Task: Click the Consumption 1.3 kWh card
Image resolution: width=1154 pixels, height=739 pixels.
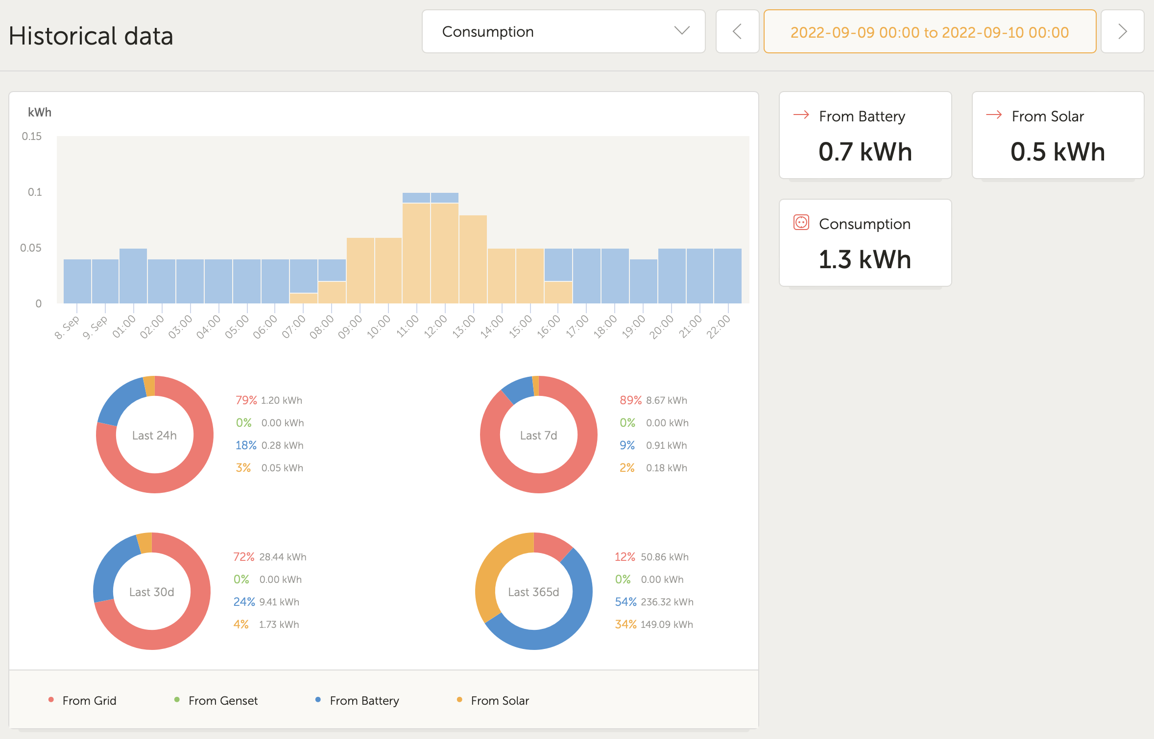Action: click(x=865, y=243)
